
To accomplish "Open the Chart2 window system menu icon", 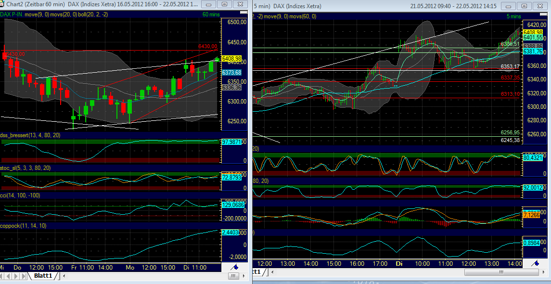I will [x=3, y=3].
